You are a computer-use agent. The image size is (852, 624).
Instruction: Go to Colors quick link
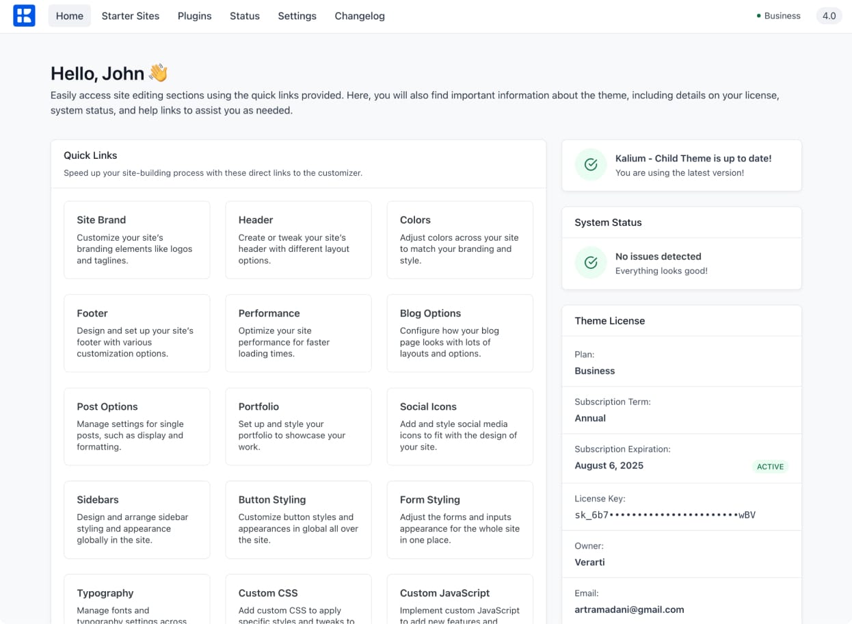[x=460, y=239]
